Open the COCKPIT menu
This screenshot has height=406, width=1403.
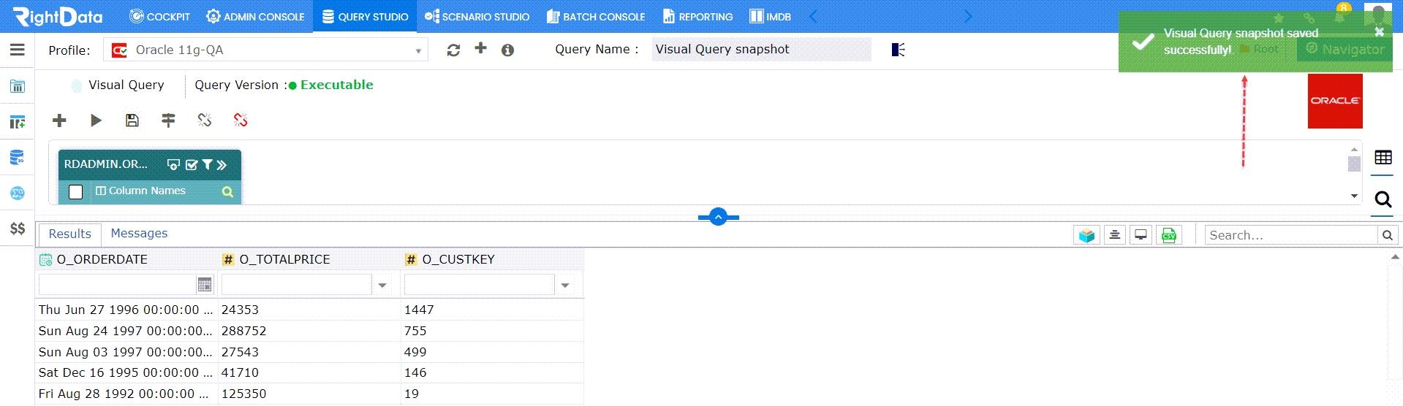(159, 16)
